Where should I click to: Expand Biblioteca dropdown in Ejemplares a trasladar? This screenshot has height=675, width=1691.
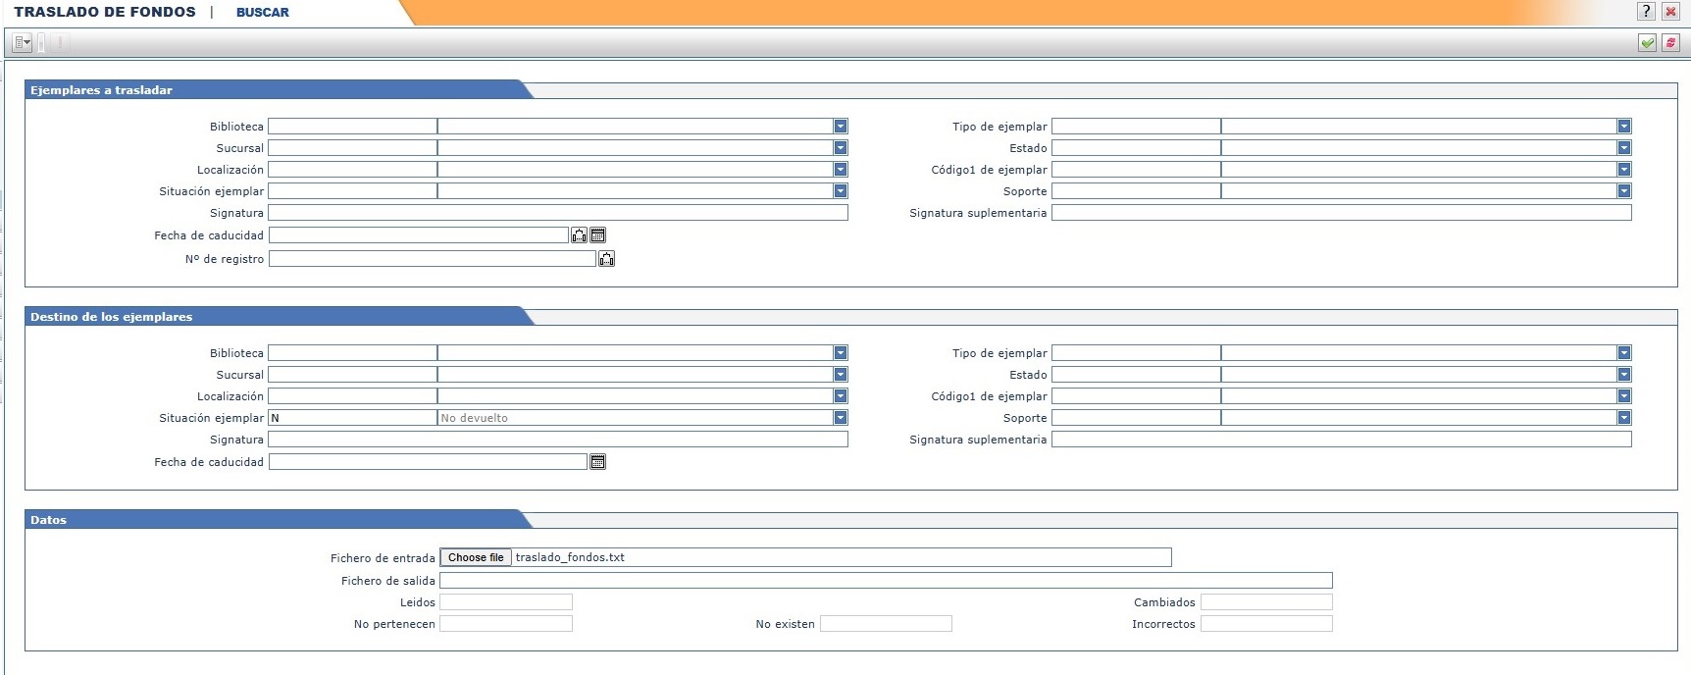pyautogui.click(x=841, y=127)
